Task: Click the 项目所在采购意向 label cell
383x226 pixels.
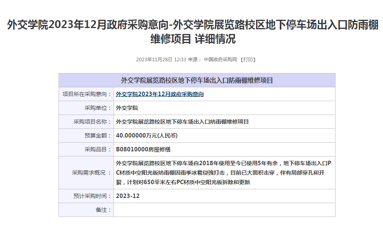Action: (87, 94)
